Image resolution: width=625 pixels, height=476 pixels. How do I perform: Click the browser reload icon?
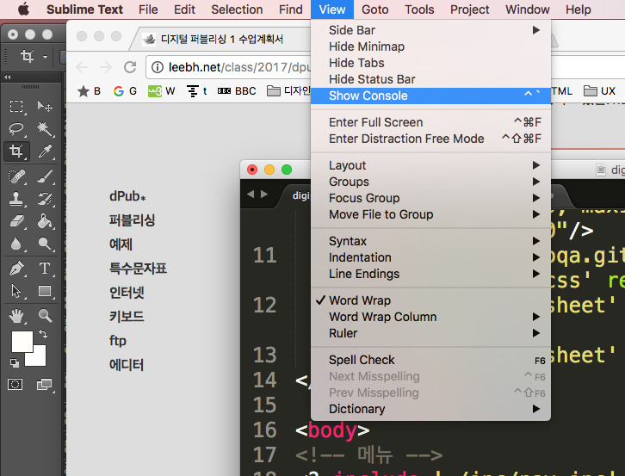pyautogui.click(x=130, y=67)
